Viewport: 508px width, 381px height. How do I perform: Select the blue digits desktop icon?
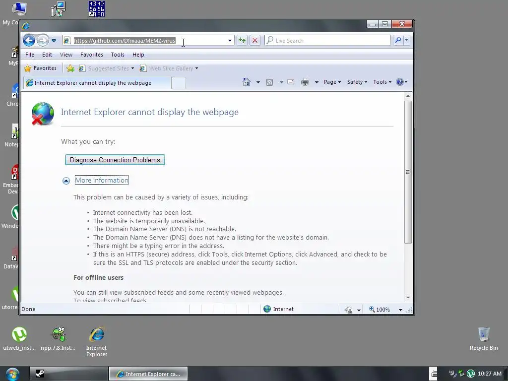click(x=97, y=9)
